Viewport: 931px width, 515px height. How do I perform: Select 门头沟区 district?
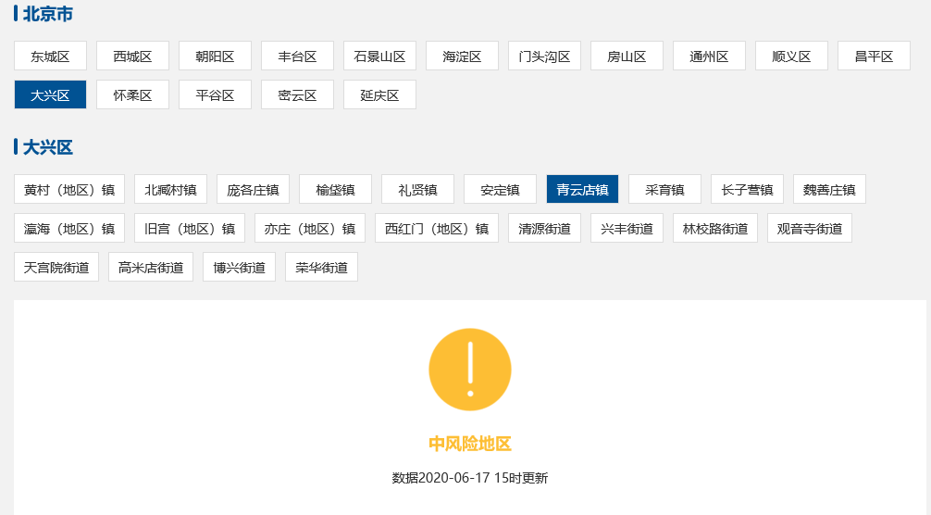pyautogui.click(x=544, y=56)
